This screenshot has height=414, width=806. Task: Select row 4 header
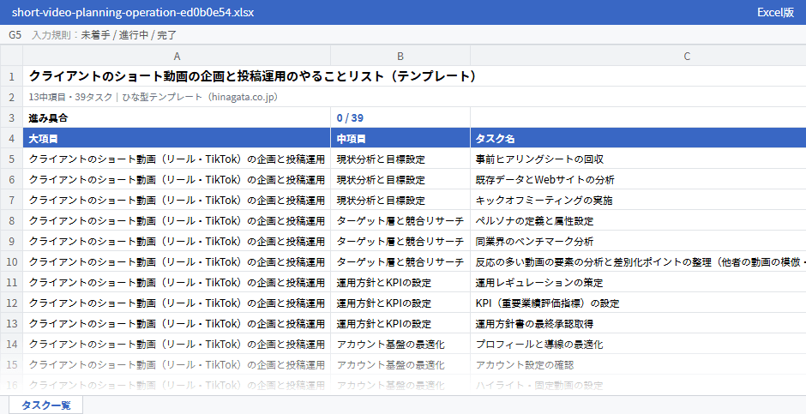(11, 138)
